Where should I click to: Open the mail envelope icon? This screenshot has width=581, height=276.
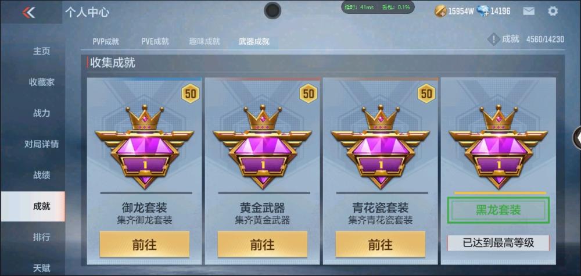click(529, 11)
